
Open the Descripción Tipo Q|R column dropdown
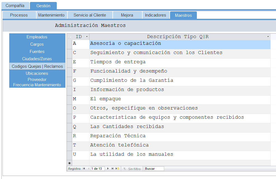[x=268, y=37]
